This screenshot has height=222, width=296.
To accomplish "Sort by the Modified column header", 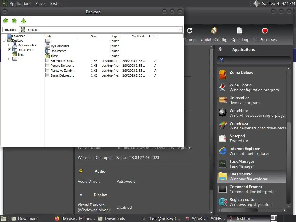I will (x=134, y=36).
